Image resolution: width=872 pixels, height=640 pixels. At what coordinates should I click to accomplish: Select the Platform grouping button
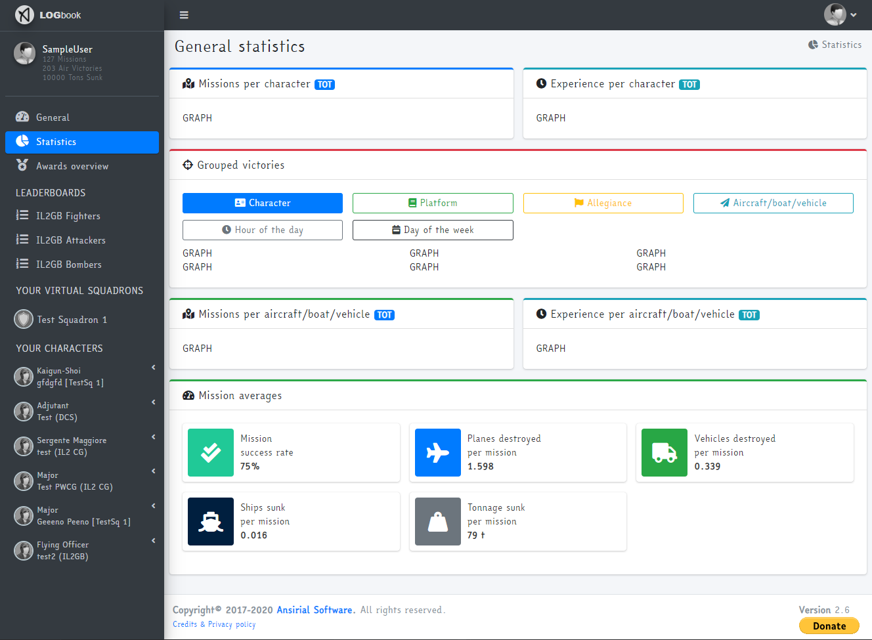click(433, 203)
